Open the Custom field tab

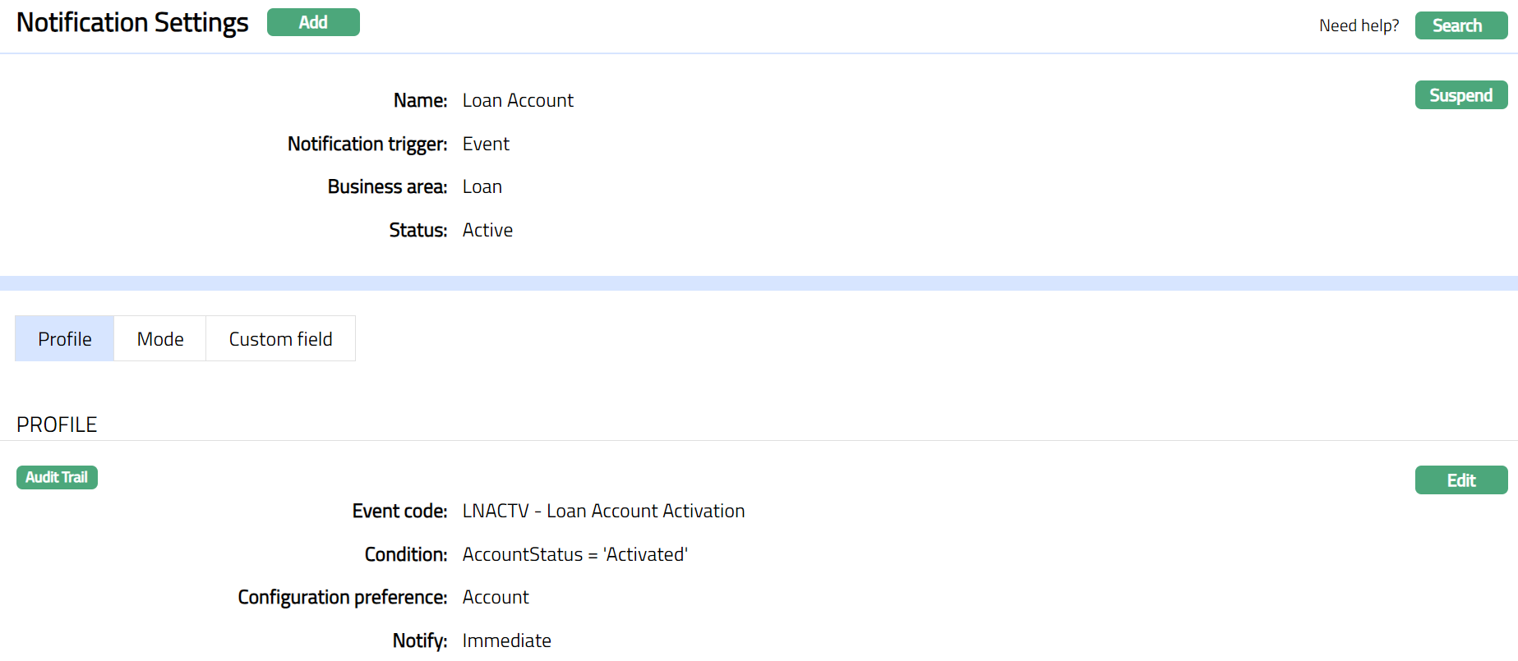click(x=280, y=339)
